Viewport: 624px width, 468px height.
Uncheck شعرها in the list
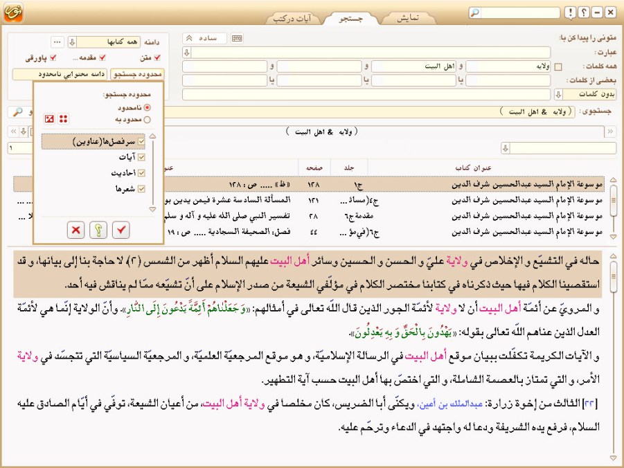tap(141, 188)
